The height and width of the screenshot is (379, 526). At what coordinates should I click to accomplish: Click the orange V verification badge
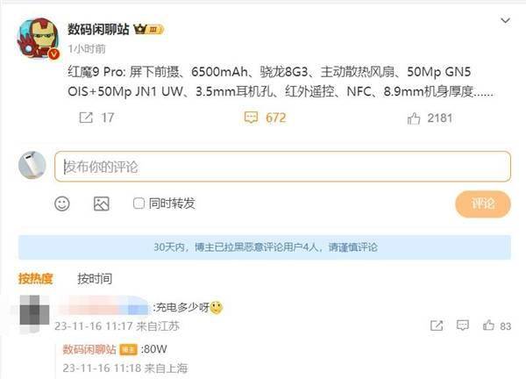coord(53,54)
